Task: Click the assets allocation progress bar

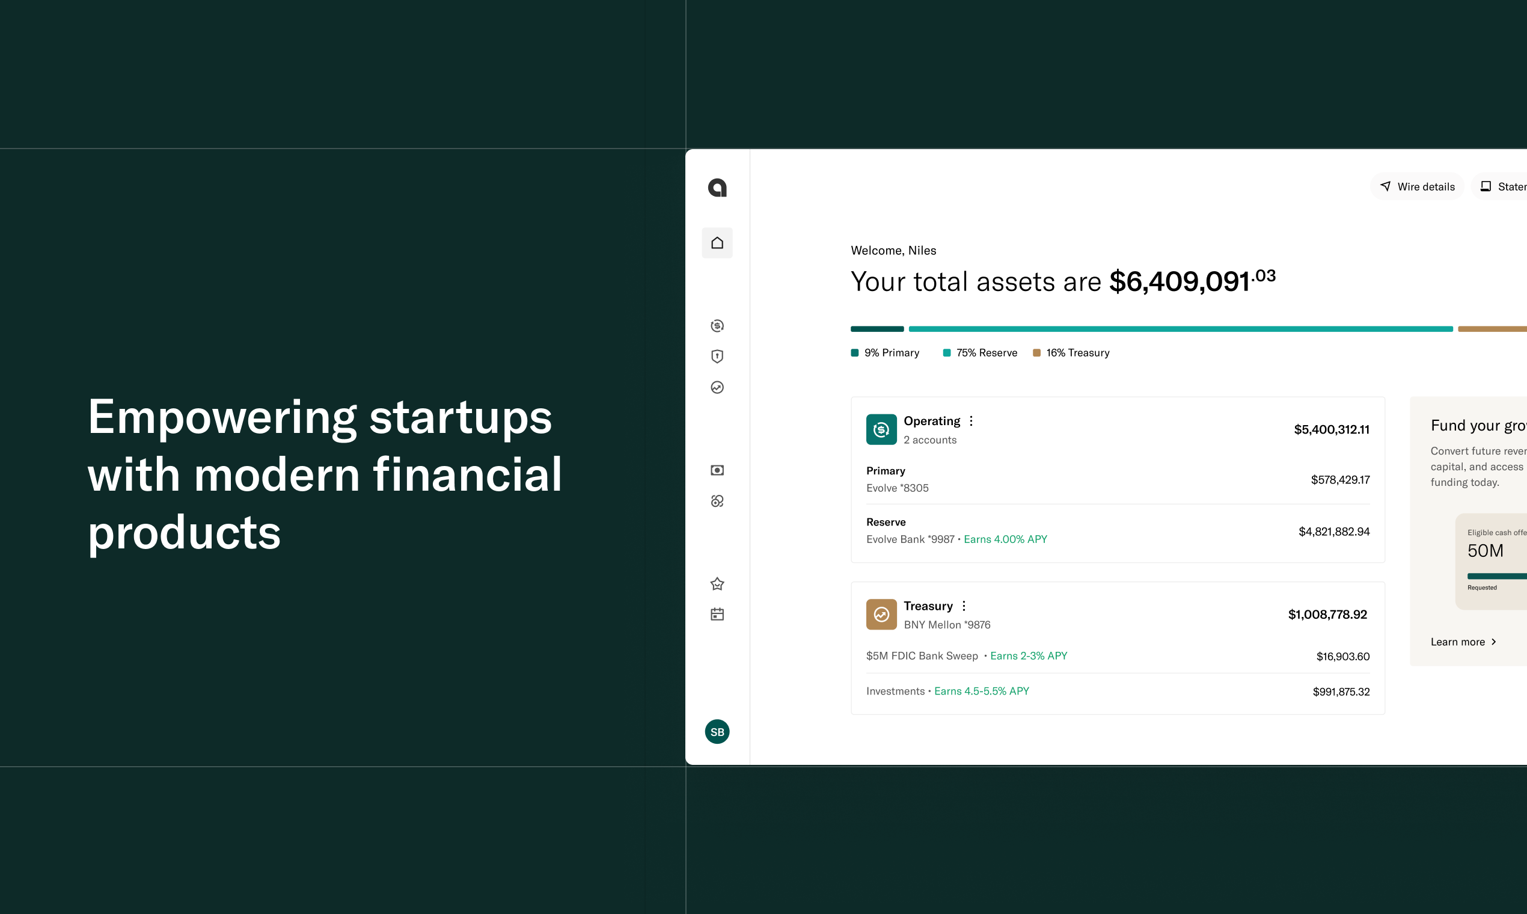Action: [x=1170, y=329]
